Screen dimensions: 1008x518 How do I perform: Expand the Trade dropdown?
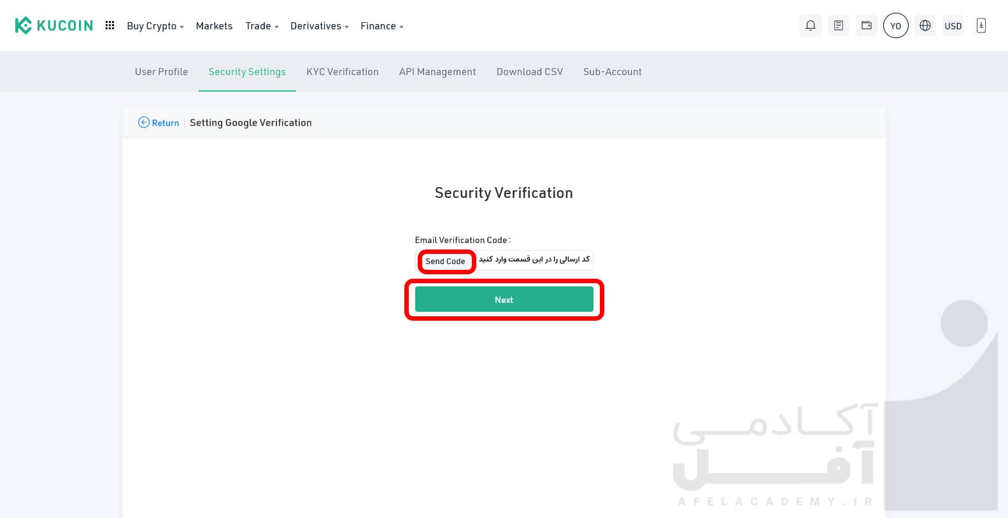point(262,26)
